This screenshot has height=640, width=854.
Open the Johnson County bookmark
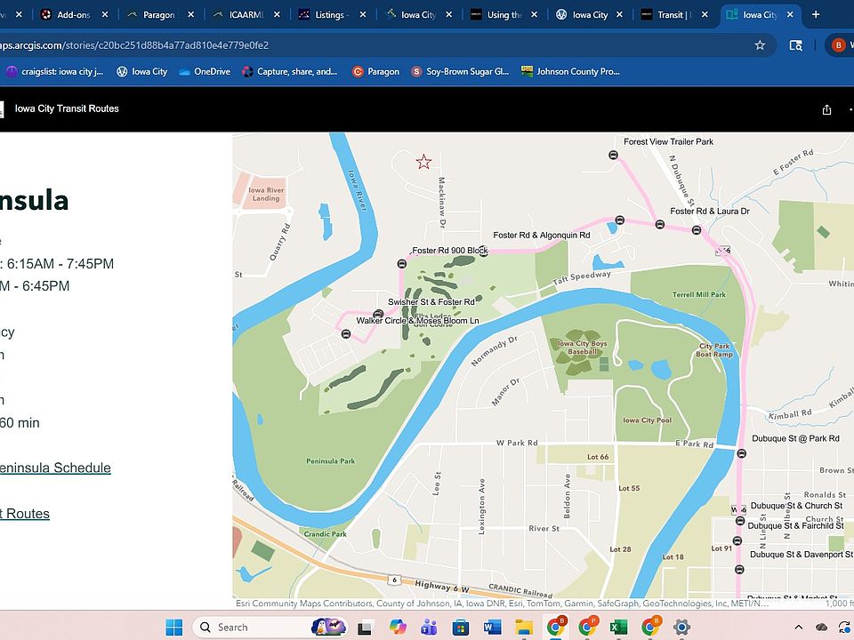click(570, 71)
